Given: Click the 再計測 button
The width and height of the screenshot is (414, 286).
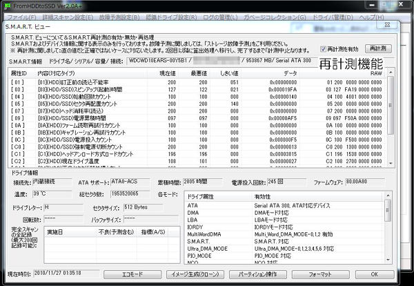Looking at the screenshot, I should click(378, 48).
